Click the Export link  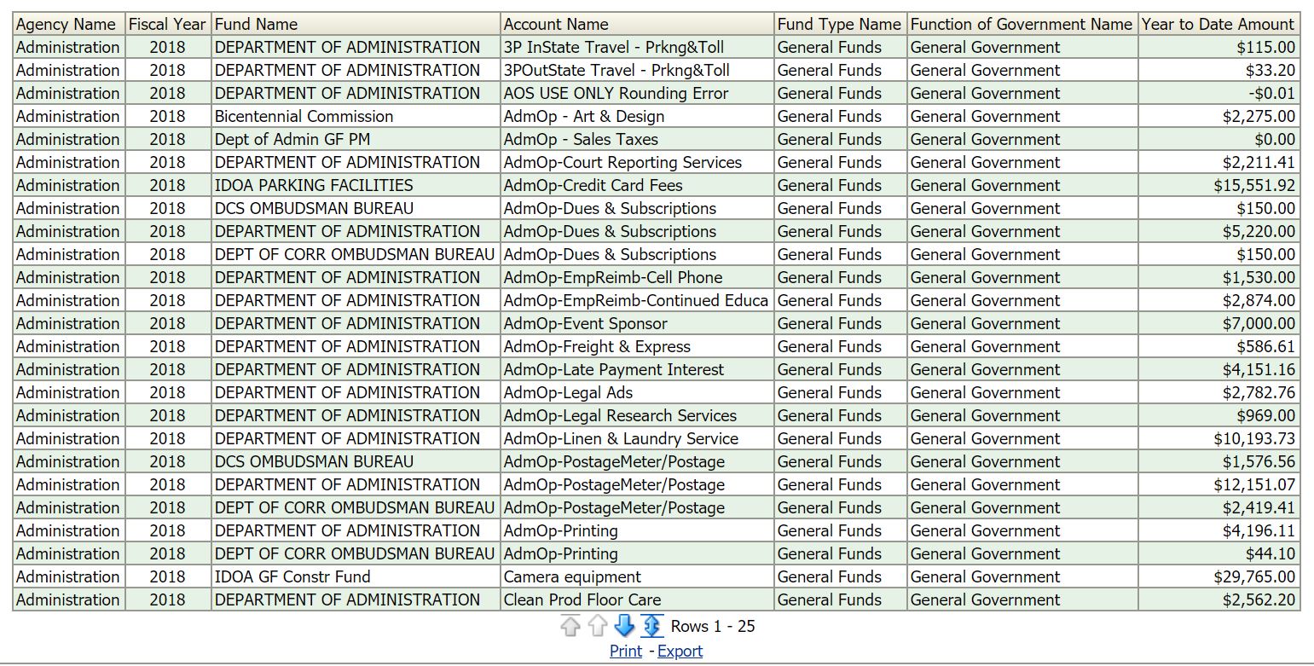point(680,651)
